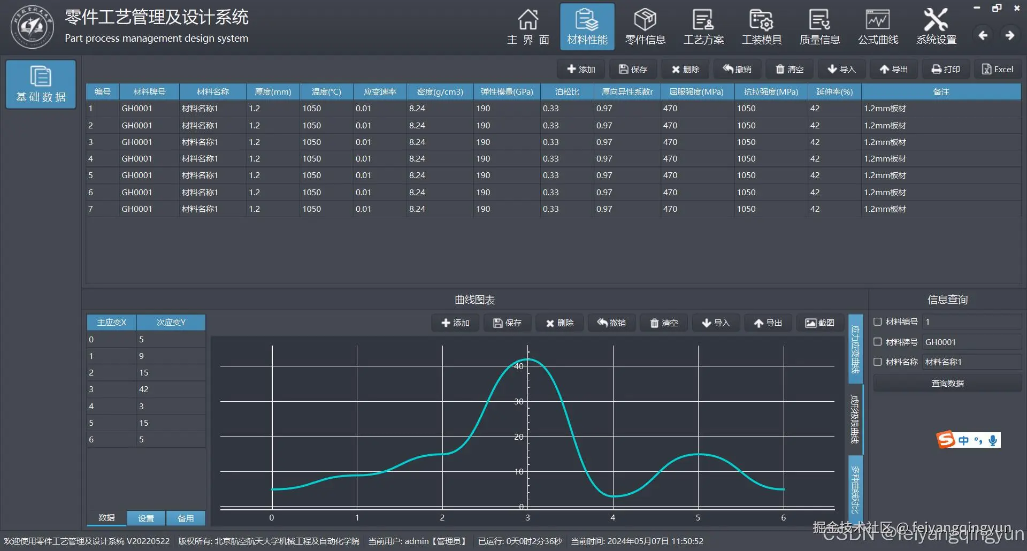Switch to the 数据 tab
This screenshot has height=551, width=1027.
pos(106,518)
